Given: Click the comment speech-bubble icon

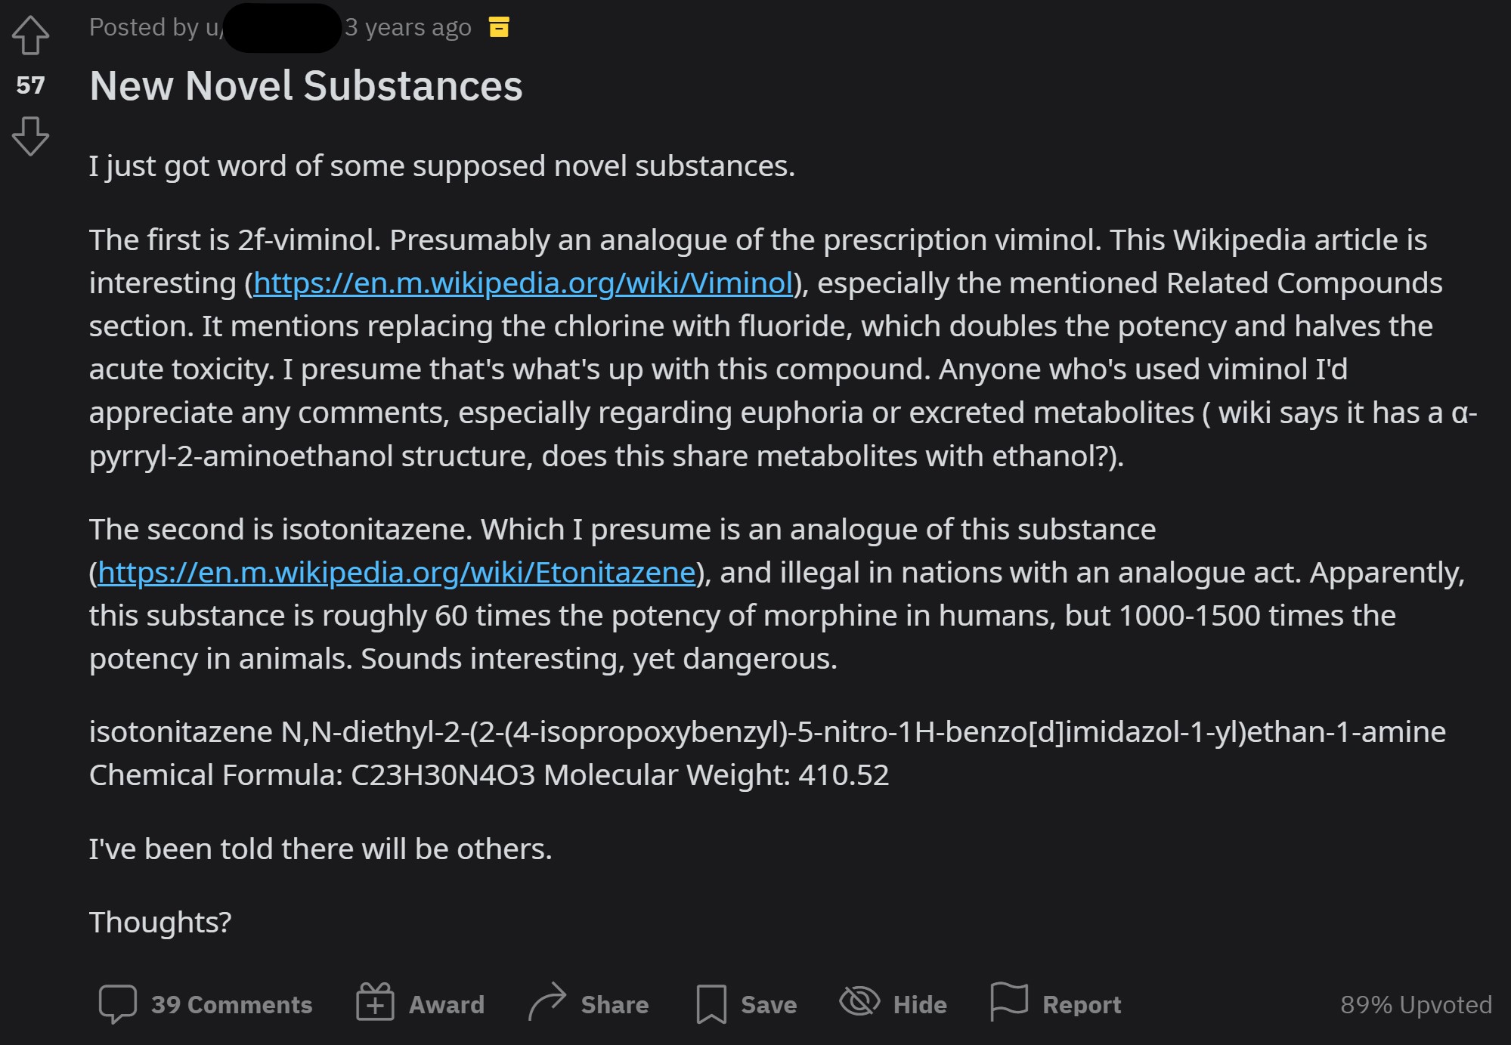Looking at the screenshot, I should coord(119,1003).
